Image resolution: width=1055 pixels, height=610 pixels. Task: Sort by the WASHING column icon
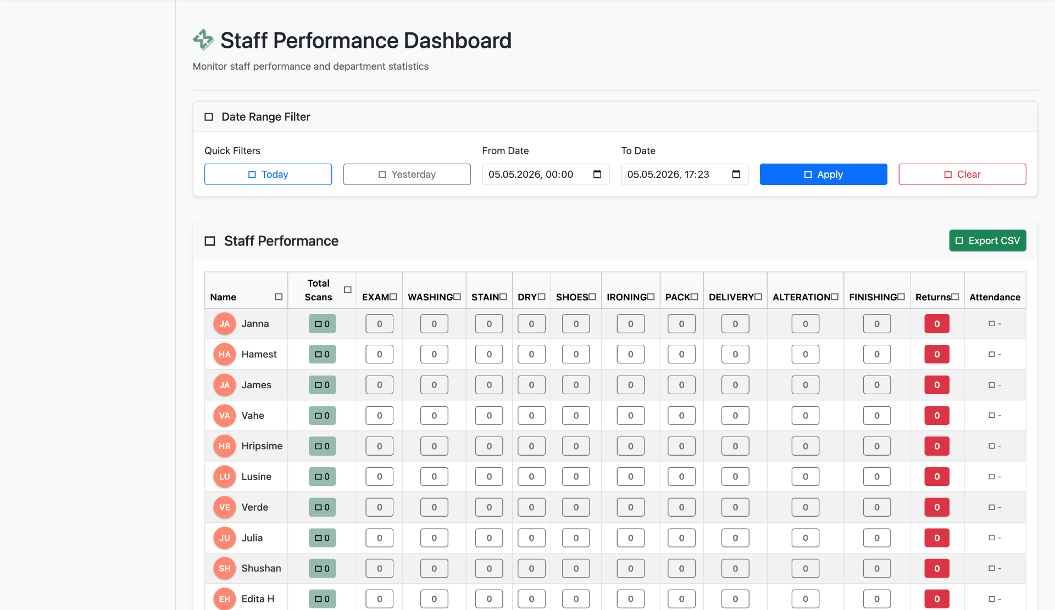(457, 297)
